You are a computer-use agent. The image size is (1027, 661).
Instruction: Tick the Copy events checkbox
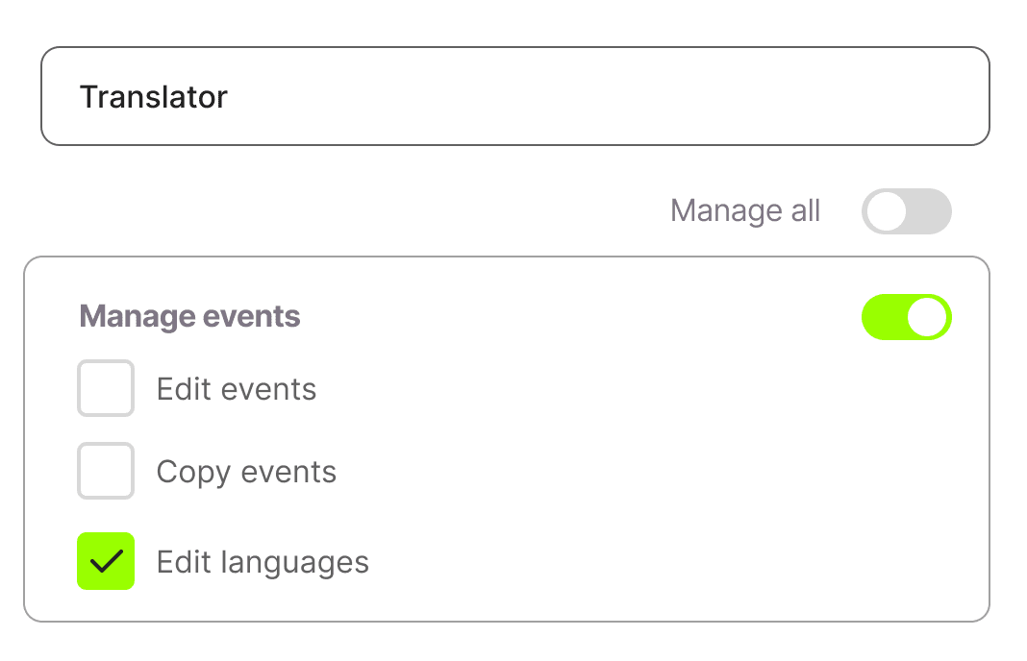[x=106, y=471]
